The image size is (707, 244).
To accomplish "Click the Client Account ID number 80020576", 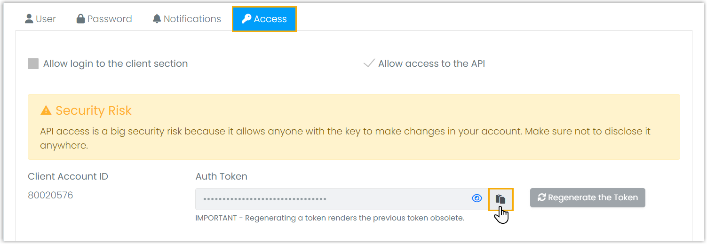I will point(50,195).
